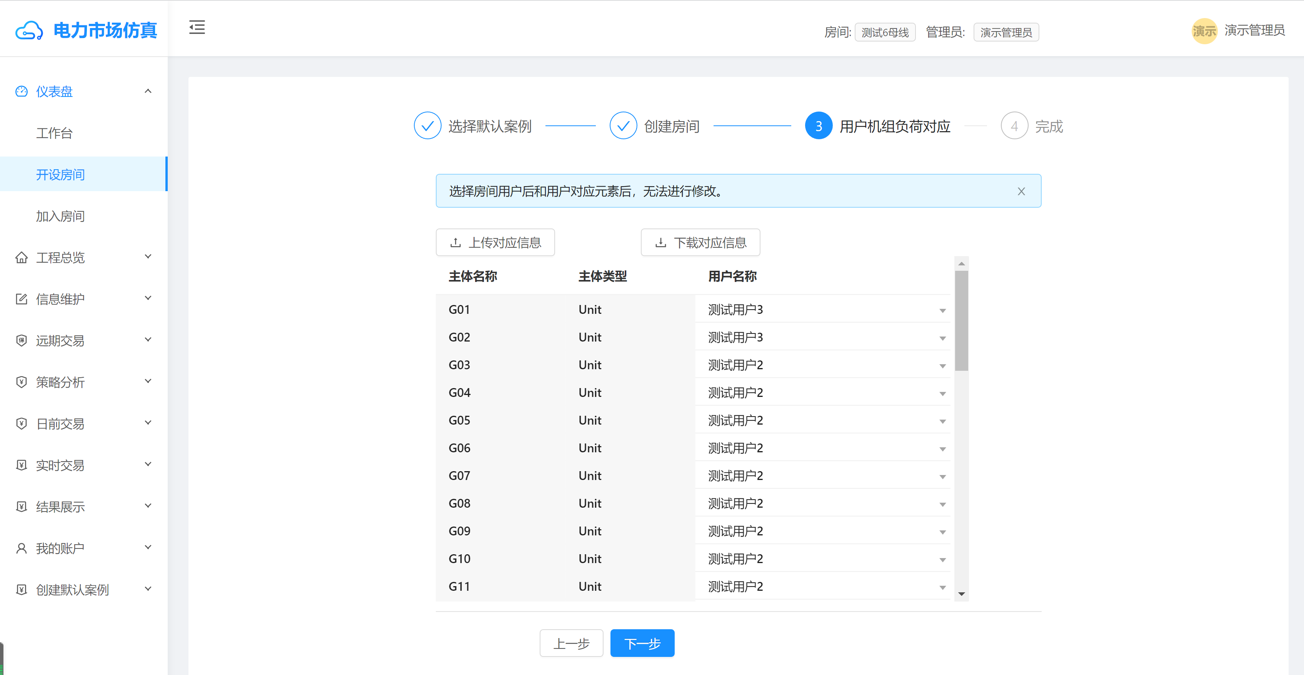Click 上传对应信息 button

point(495,242)
